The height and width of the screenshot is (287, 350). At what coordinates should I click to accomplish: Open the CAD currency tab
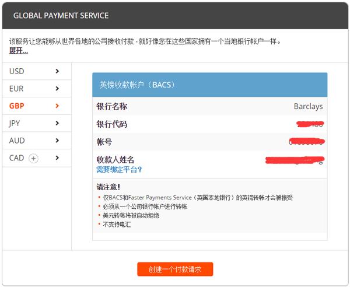37,157
